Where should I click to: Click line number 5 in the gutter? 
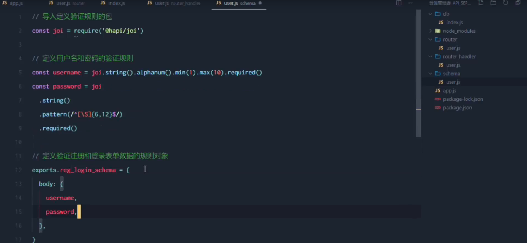[x=20, y=73]
